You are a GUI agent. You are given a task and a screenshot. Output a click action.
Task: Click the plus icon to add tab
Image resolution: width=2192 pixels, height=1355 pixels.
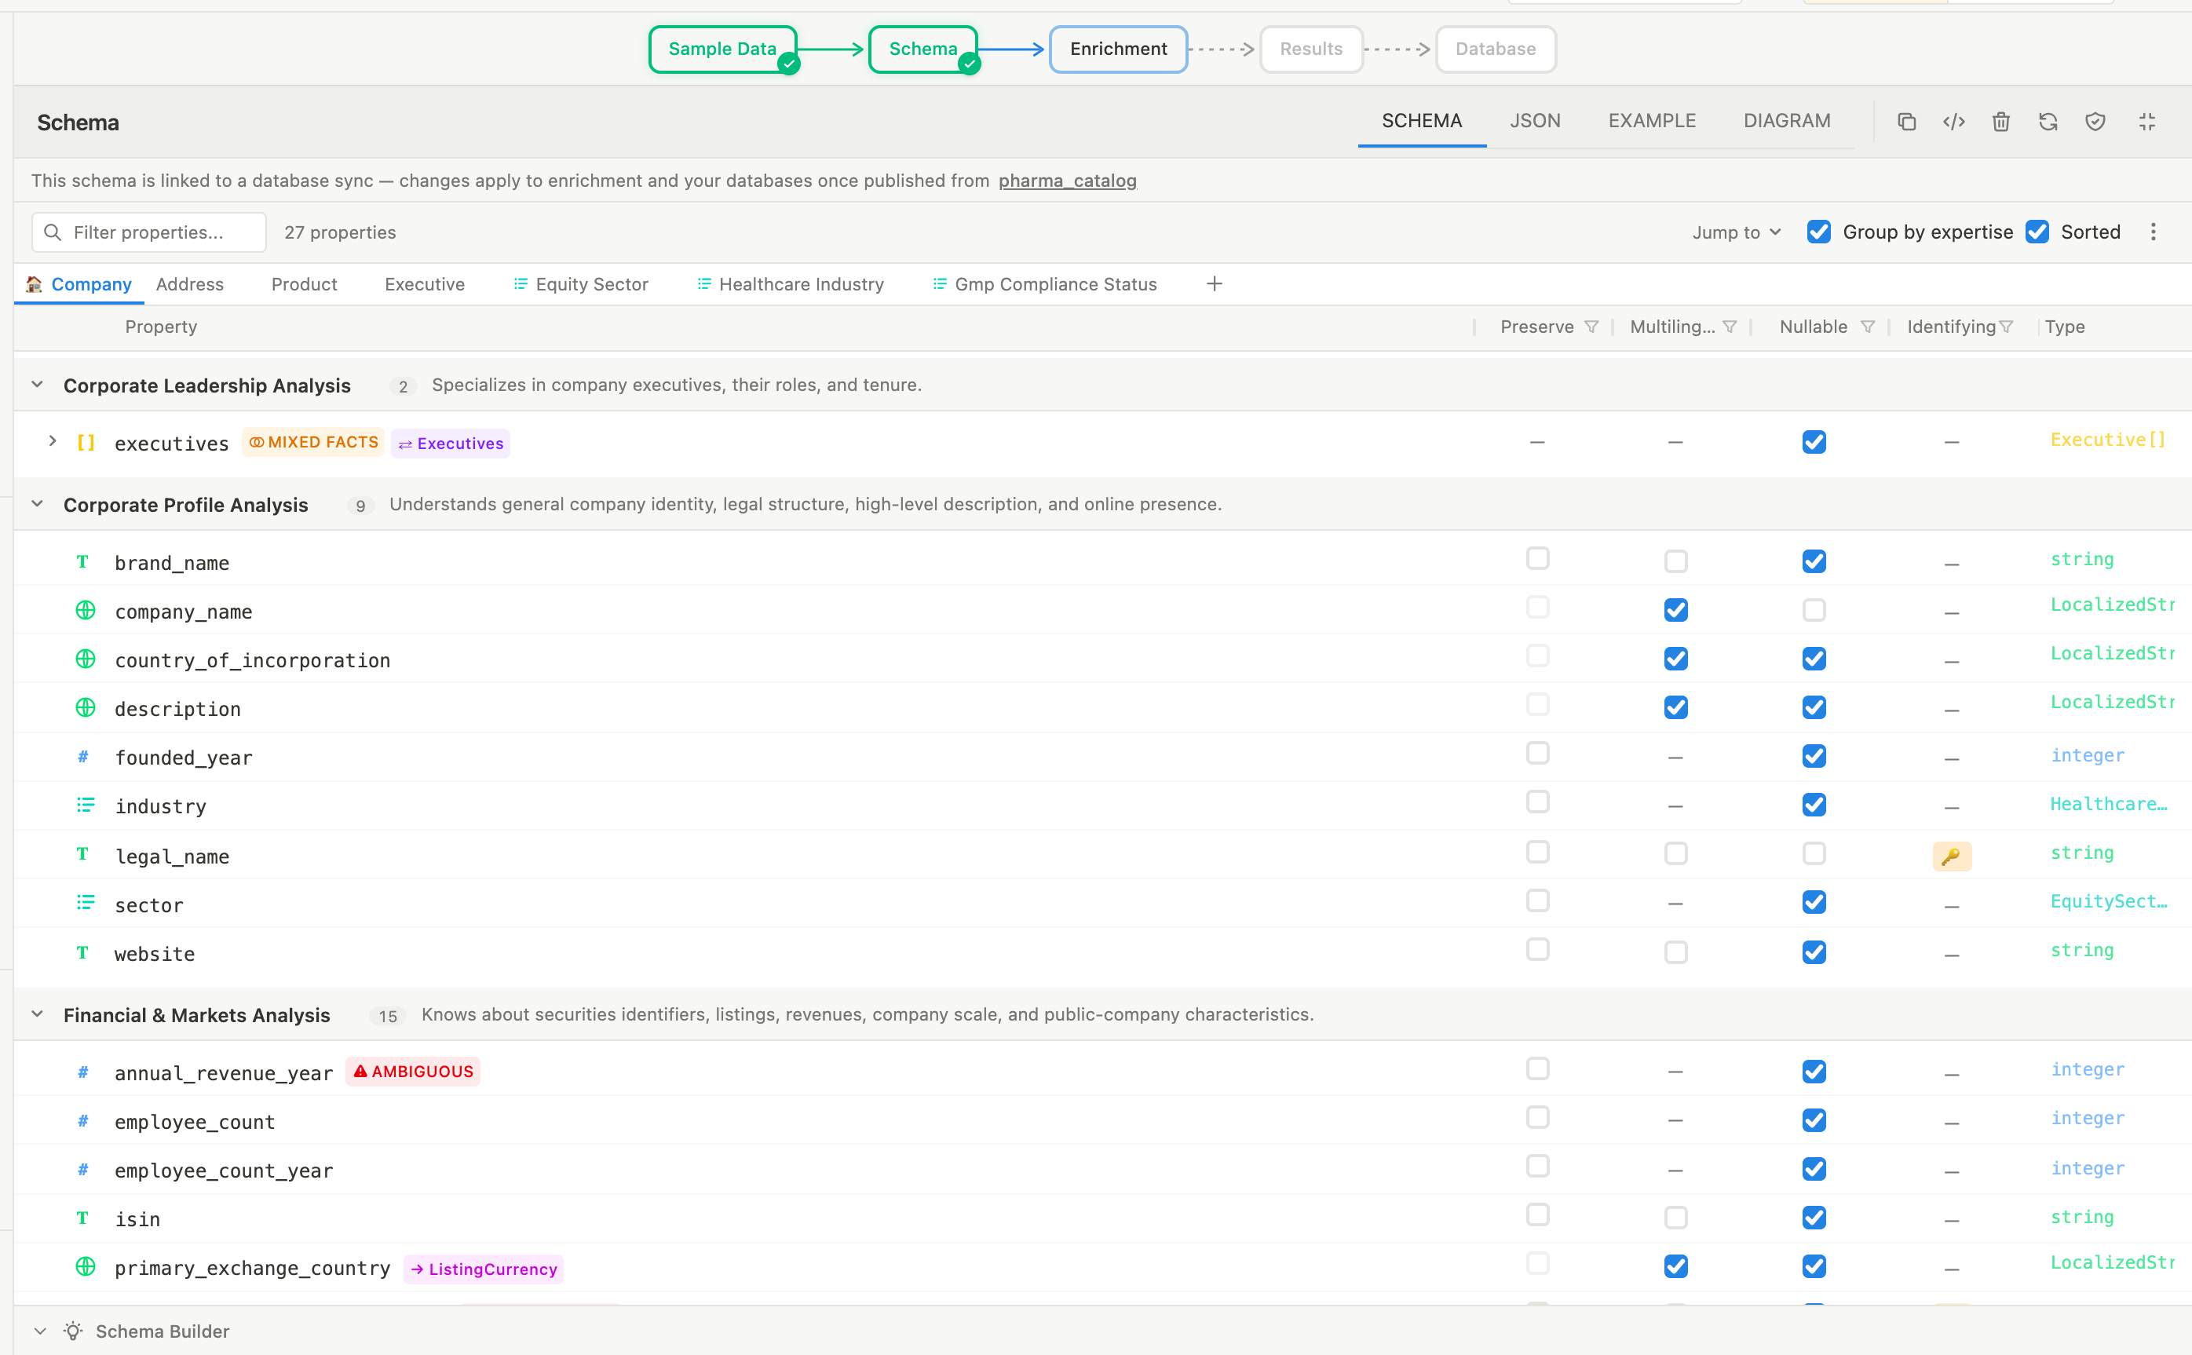[1215, 284]
